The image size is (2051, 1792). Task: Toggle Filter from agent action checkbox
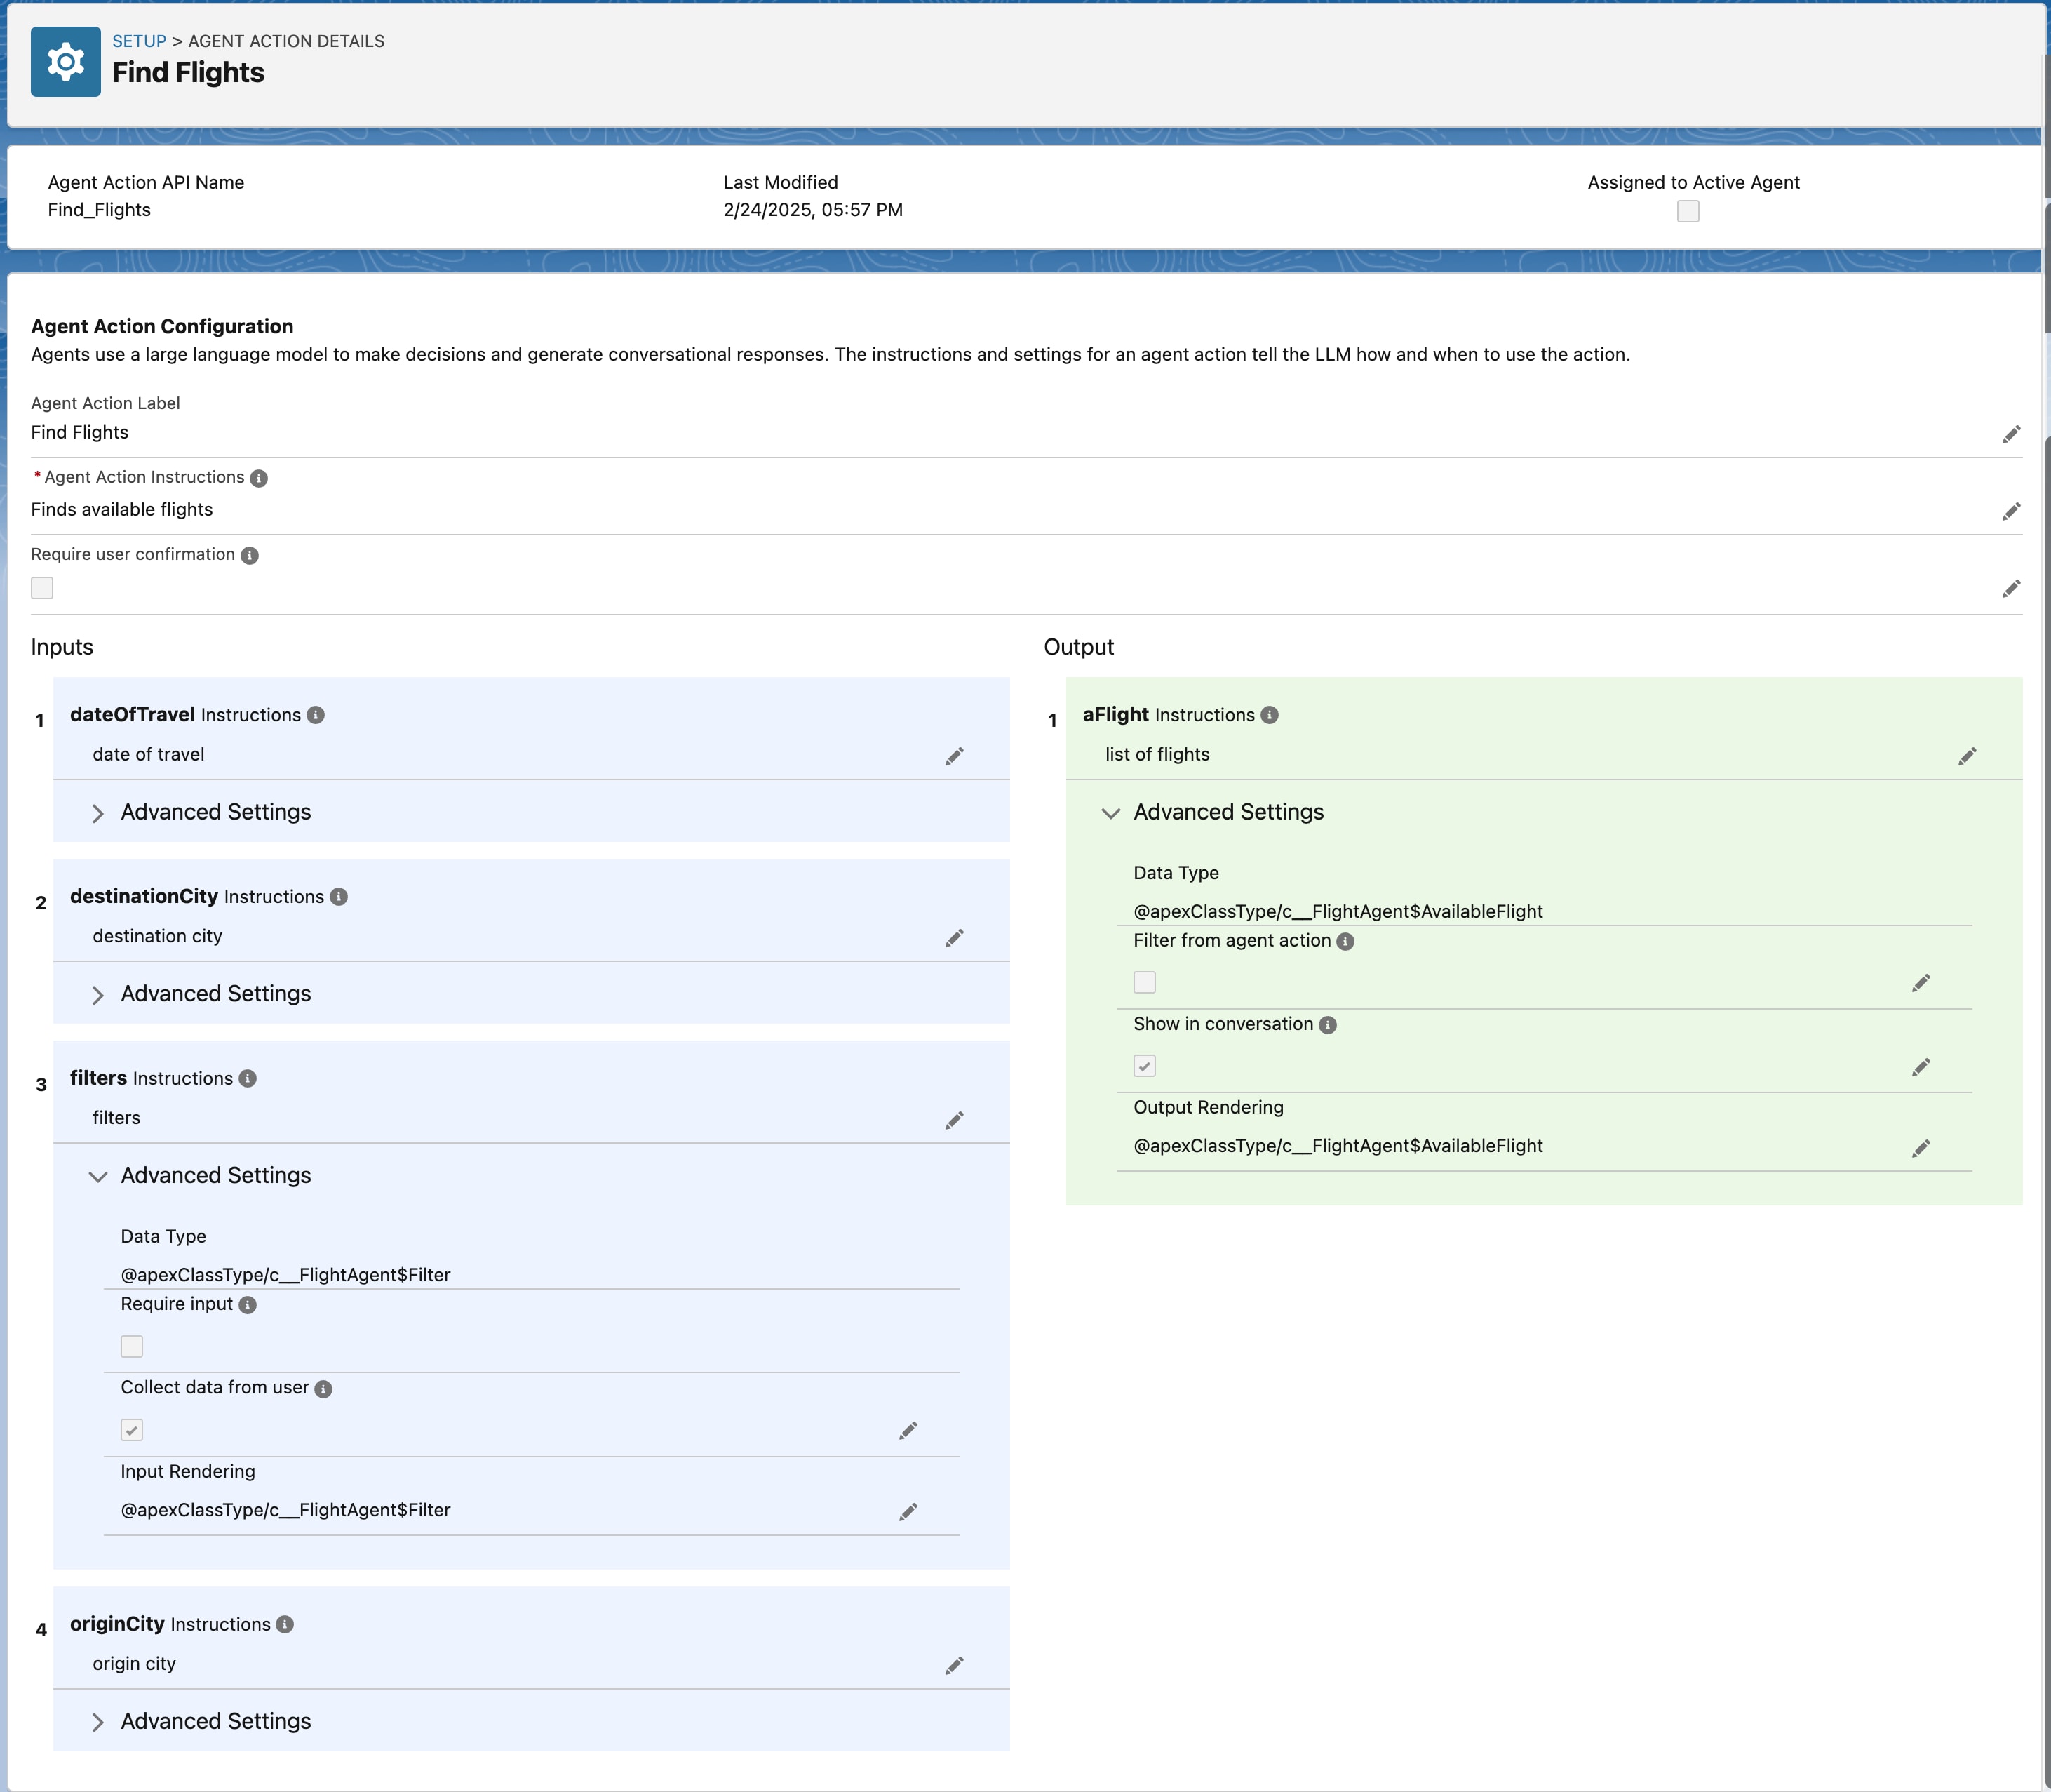1145,982
